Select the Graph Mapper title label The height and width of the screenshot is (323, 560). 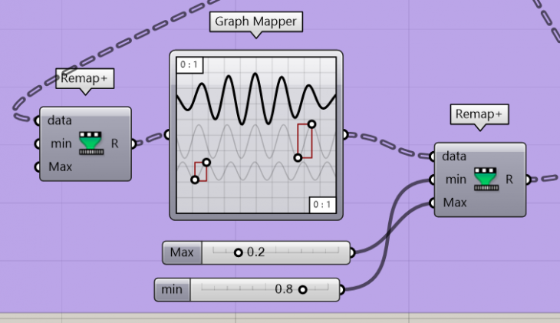pyautogui.click(x=255, y=23)
